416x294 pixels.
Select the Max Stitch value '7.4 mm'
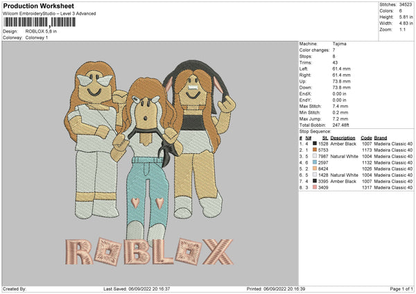pyautogui.click(x=340, y=106)
